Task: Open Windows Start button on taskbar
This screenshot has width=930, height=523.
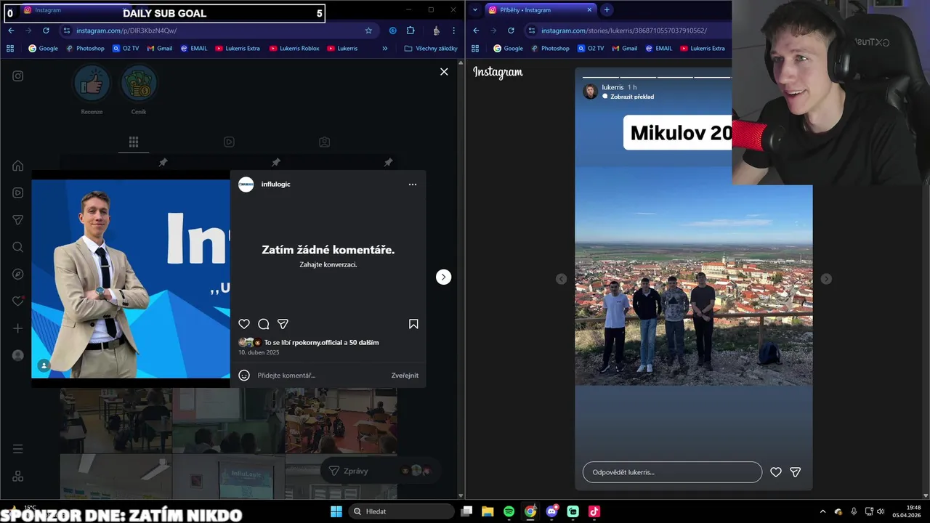Action: 336,511
